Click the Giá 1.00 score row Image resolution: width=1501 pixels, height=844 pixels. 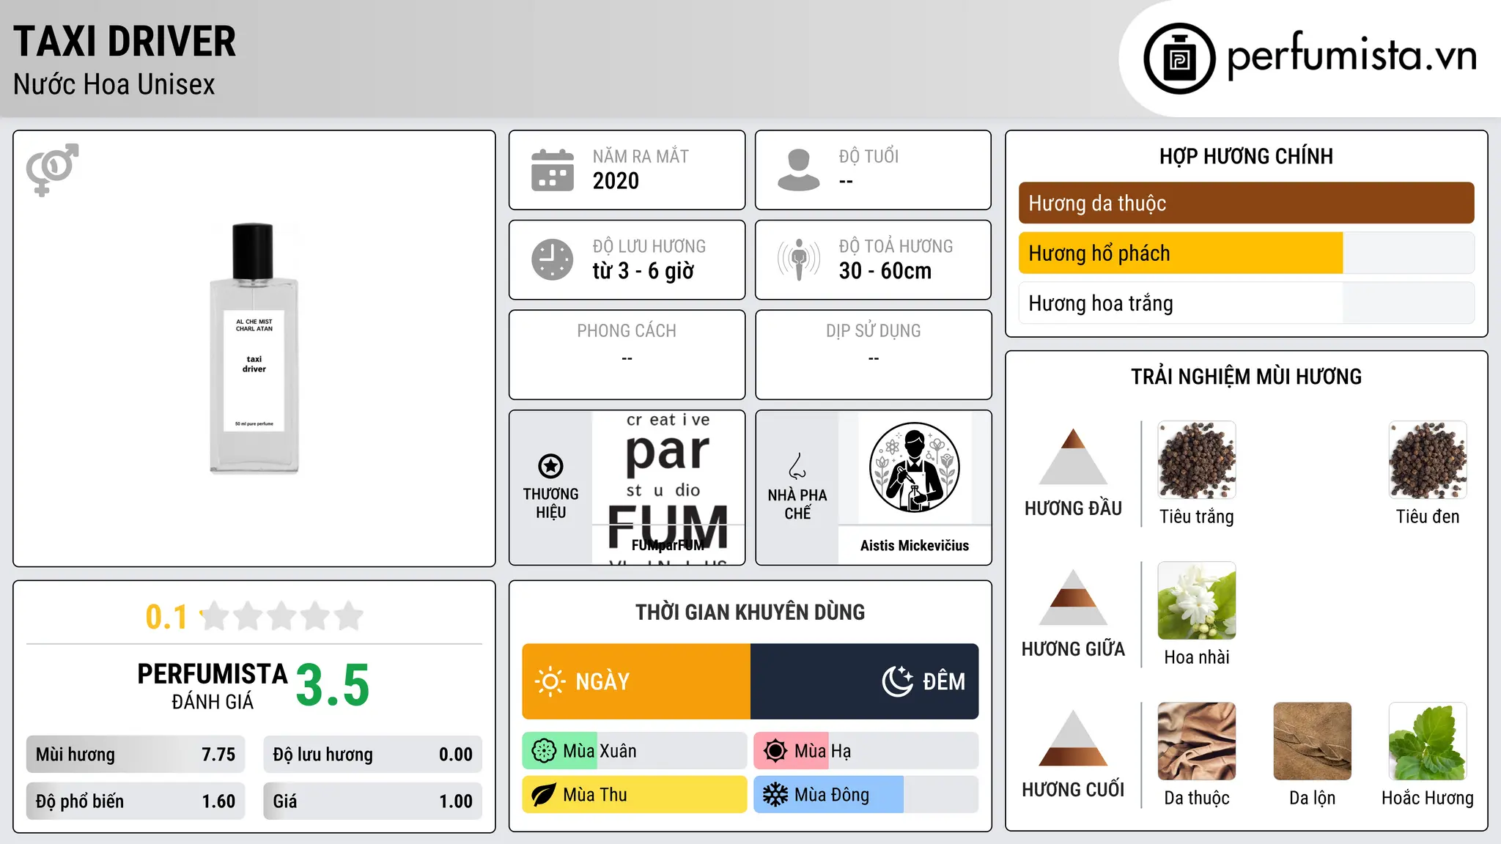[373, 802]
